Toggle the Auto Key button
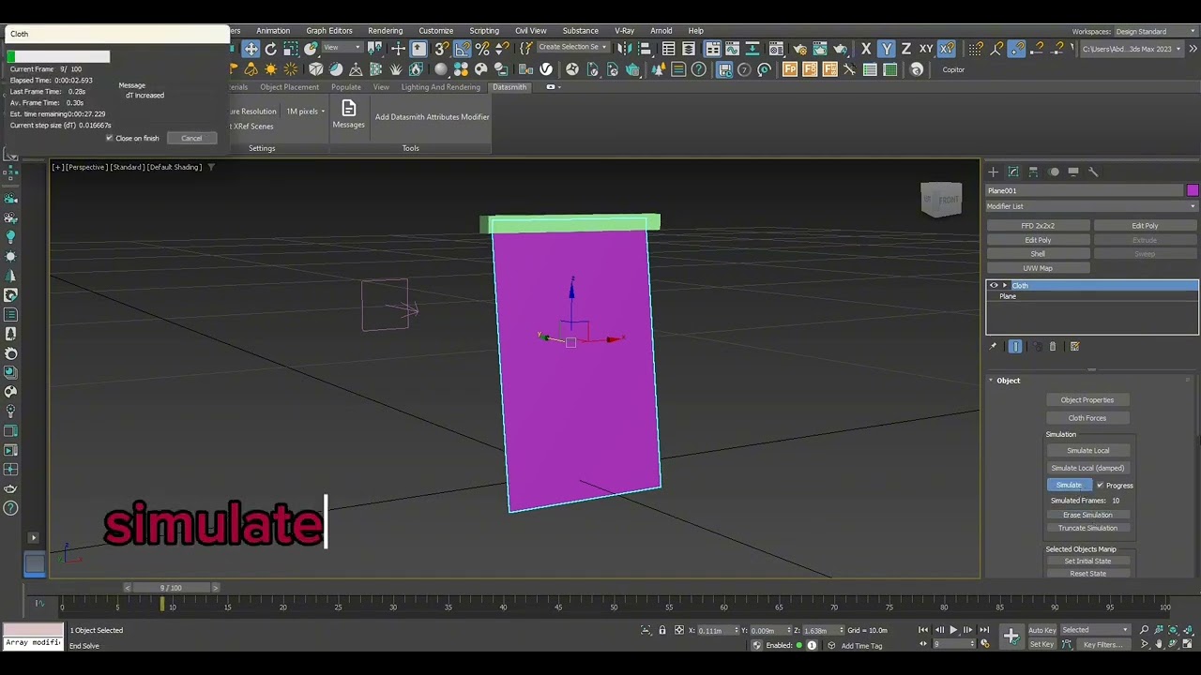This screenshot has width=1201, height=675. (1041, 630)
